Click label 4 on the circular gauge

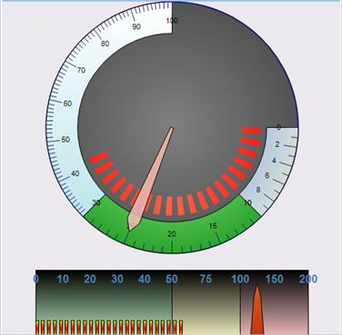click(x=274, y=161)
